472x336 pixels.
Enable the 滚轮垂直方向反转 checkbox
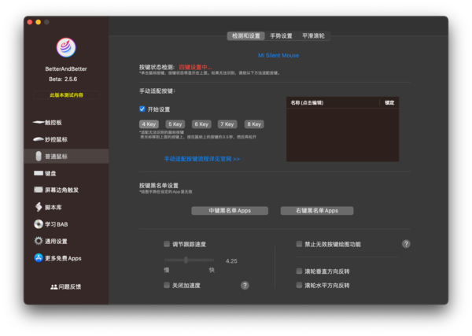pos(299,271)
